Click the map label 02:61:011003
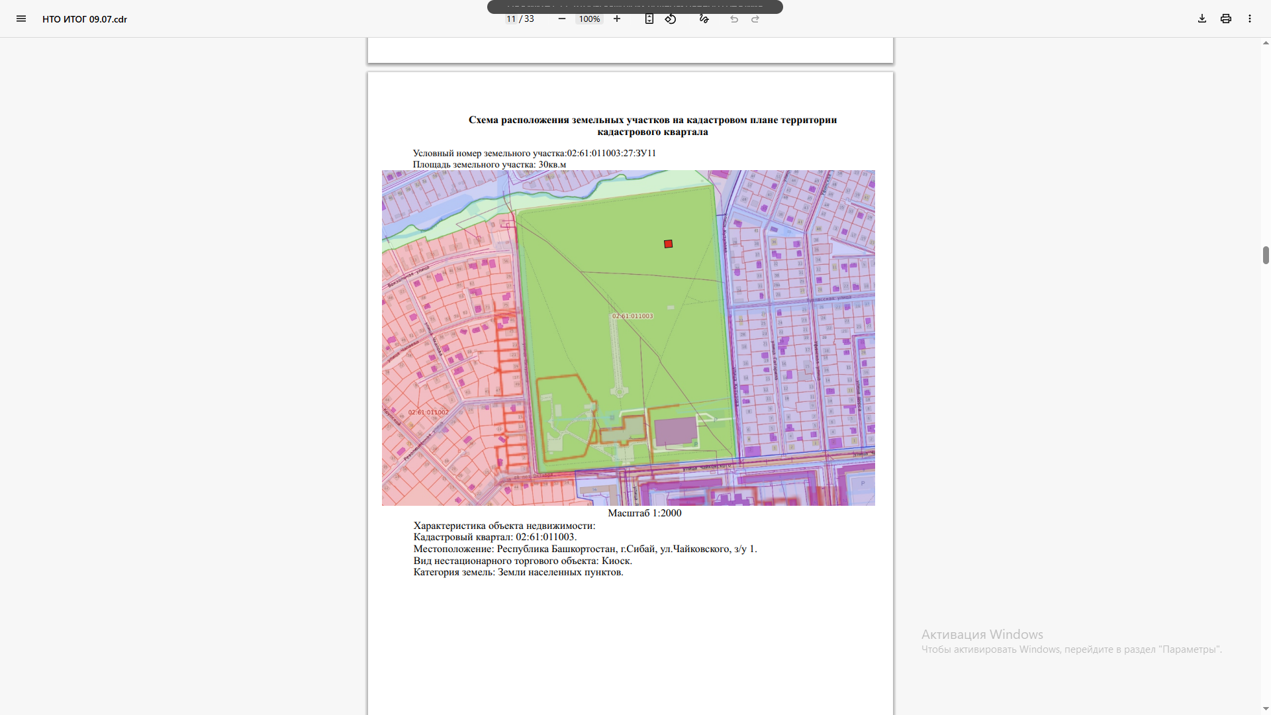1271x715 pixels. 633,316
